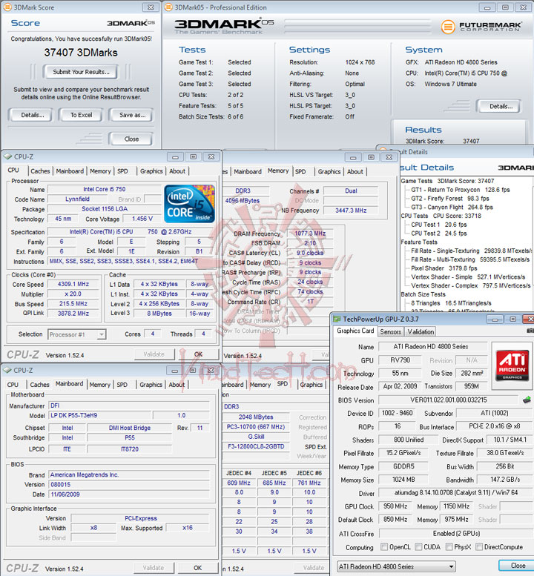Click Close button in GPU-Z window
This screenshot has height=576, width=534.
coord(518,566)
